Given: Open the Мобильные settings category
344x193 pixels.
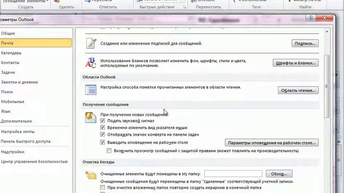Looking at the screenshot, I should (36, 101).
